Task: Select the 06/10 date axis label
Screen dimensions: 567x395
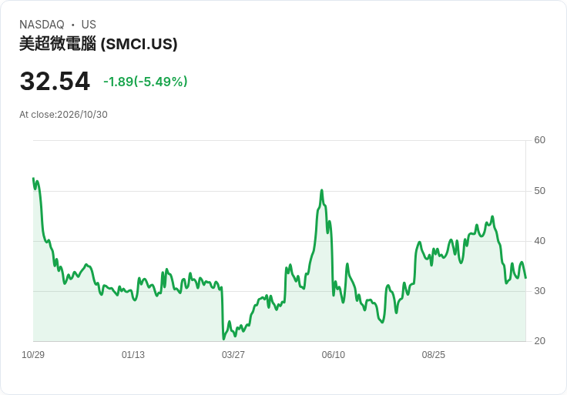Action: (x=334, y=355)
